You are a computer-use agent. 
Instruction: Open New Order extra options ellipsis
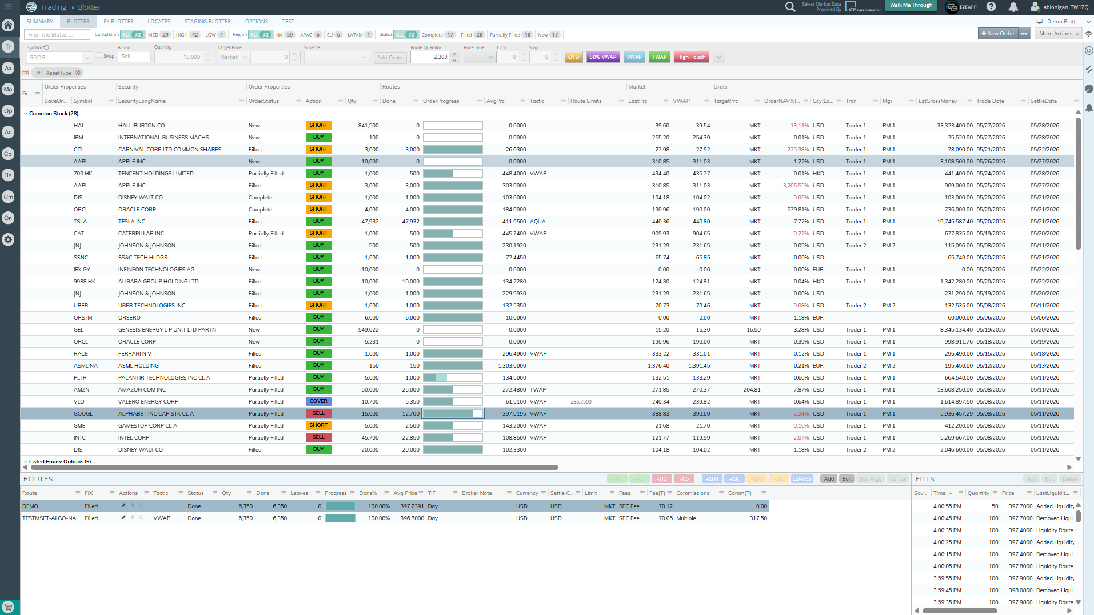click(x=1024, y=34)
